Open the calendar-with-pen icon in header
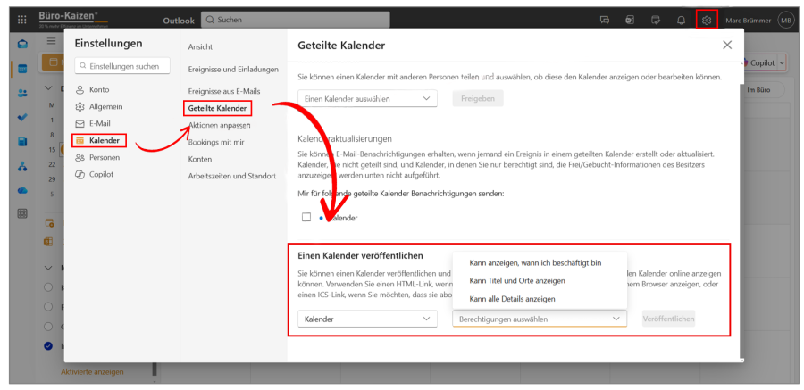Image resolution: width=804 pixels, height=390 pixels. click(x=656, y=20)
